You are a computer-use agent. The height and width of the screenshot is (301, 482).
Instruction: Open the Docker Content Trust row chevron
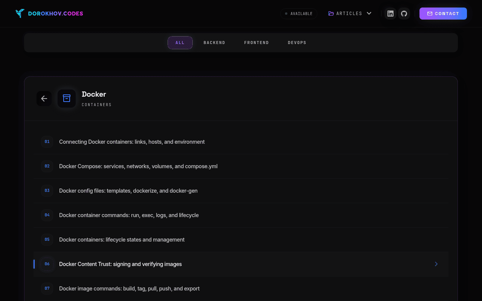(x=436, y=264)
